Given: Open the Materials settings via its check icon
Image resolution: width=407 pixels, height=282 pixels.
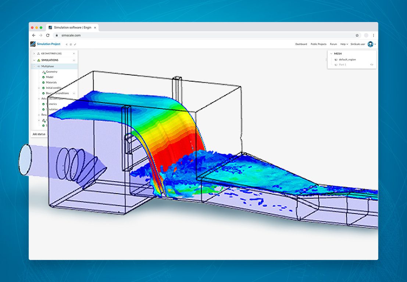Looking at the screenshot, I should click(43, 82).
